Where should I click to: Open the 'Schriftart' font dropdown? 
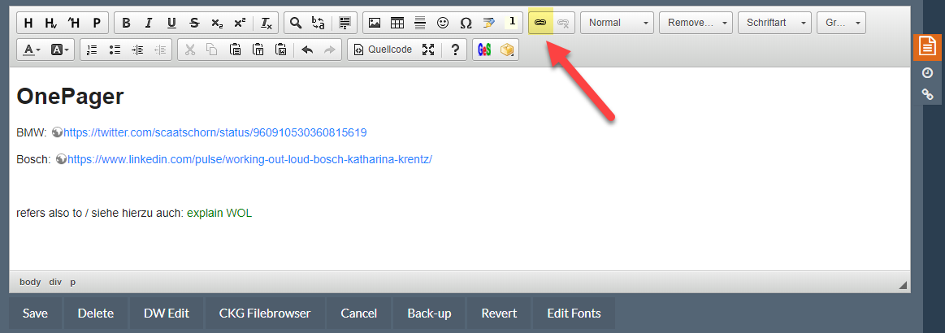pyautogui.click(x=774, y=23)
